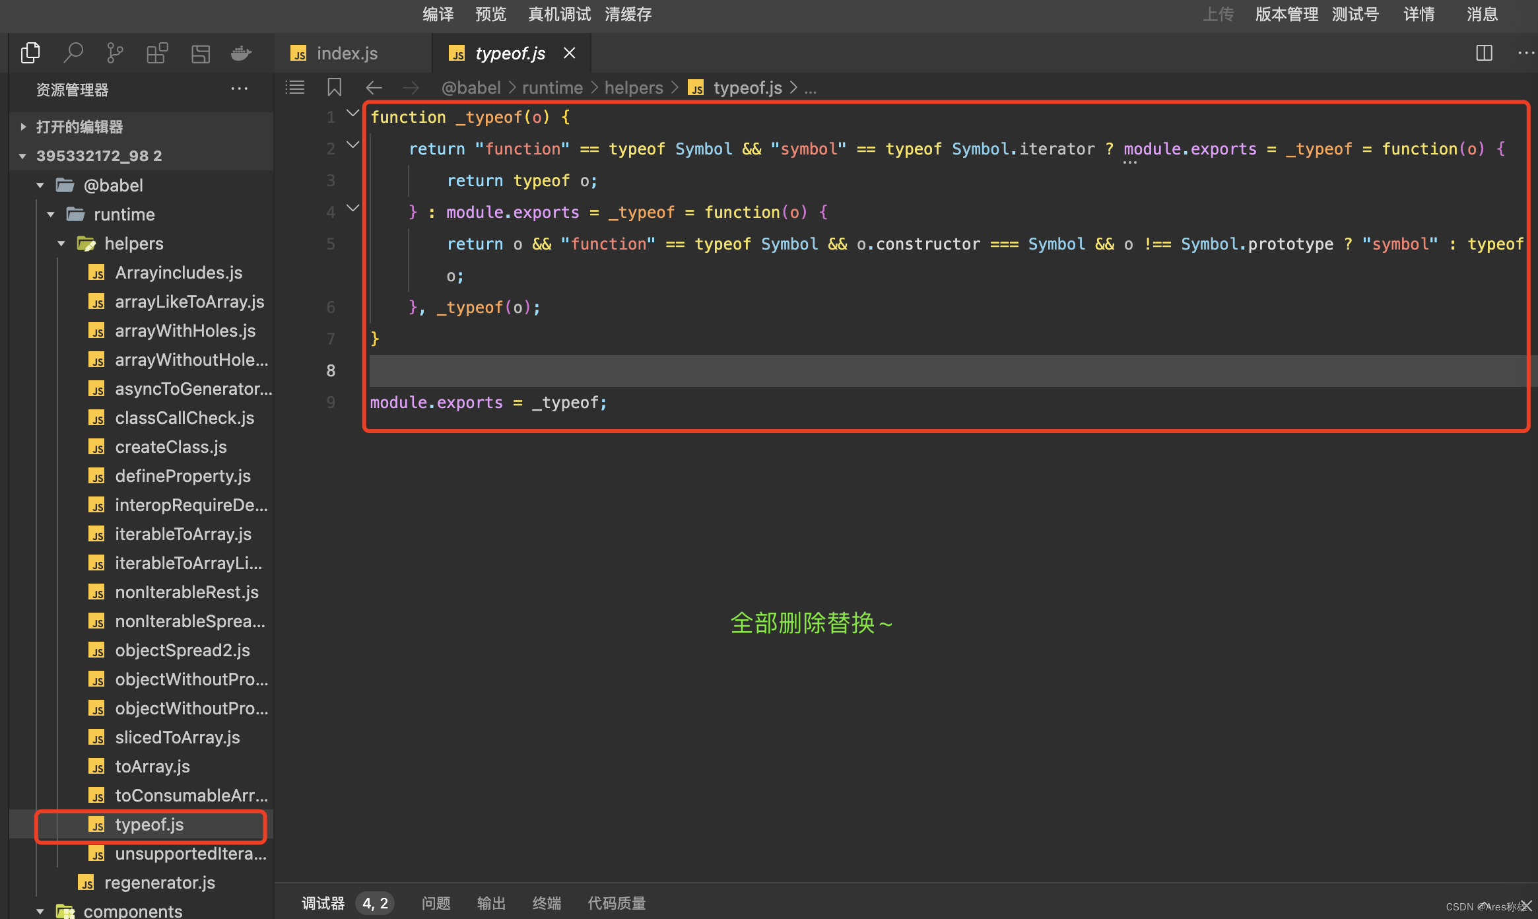Click runtime in the breadcrumb

(x=552, y=88)
